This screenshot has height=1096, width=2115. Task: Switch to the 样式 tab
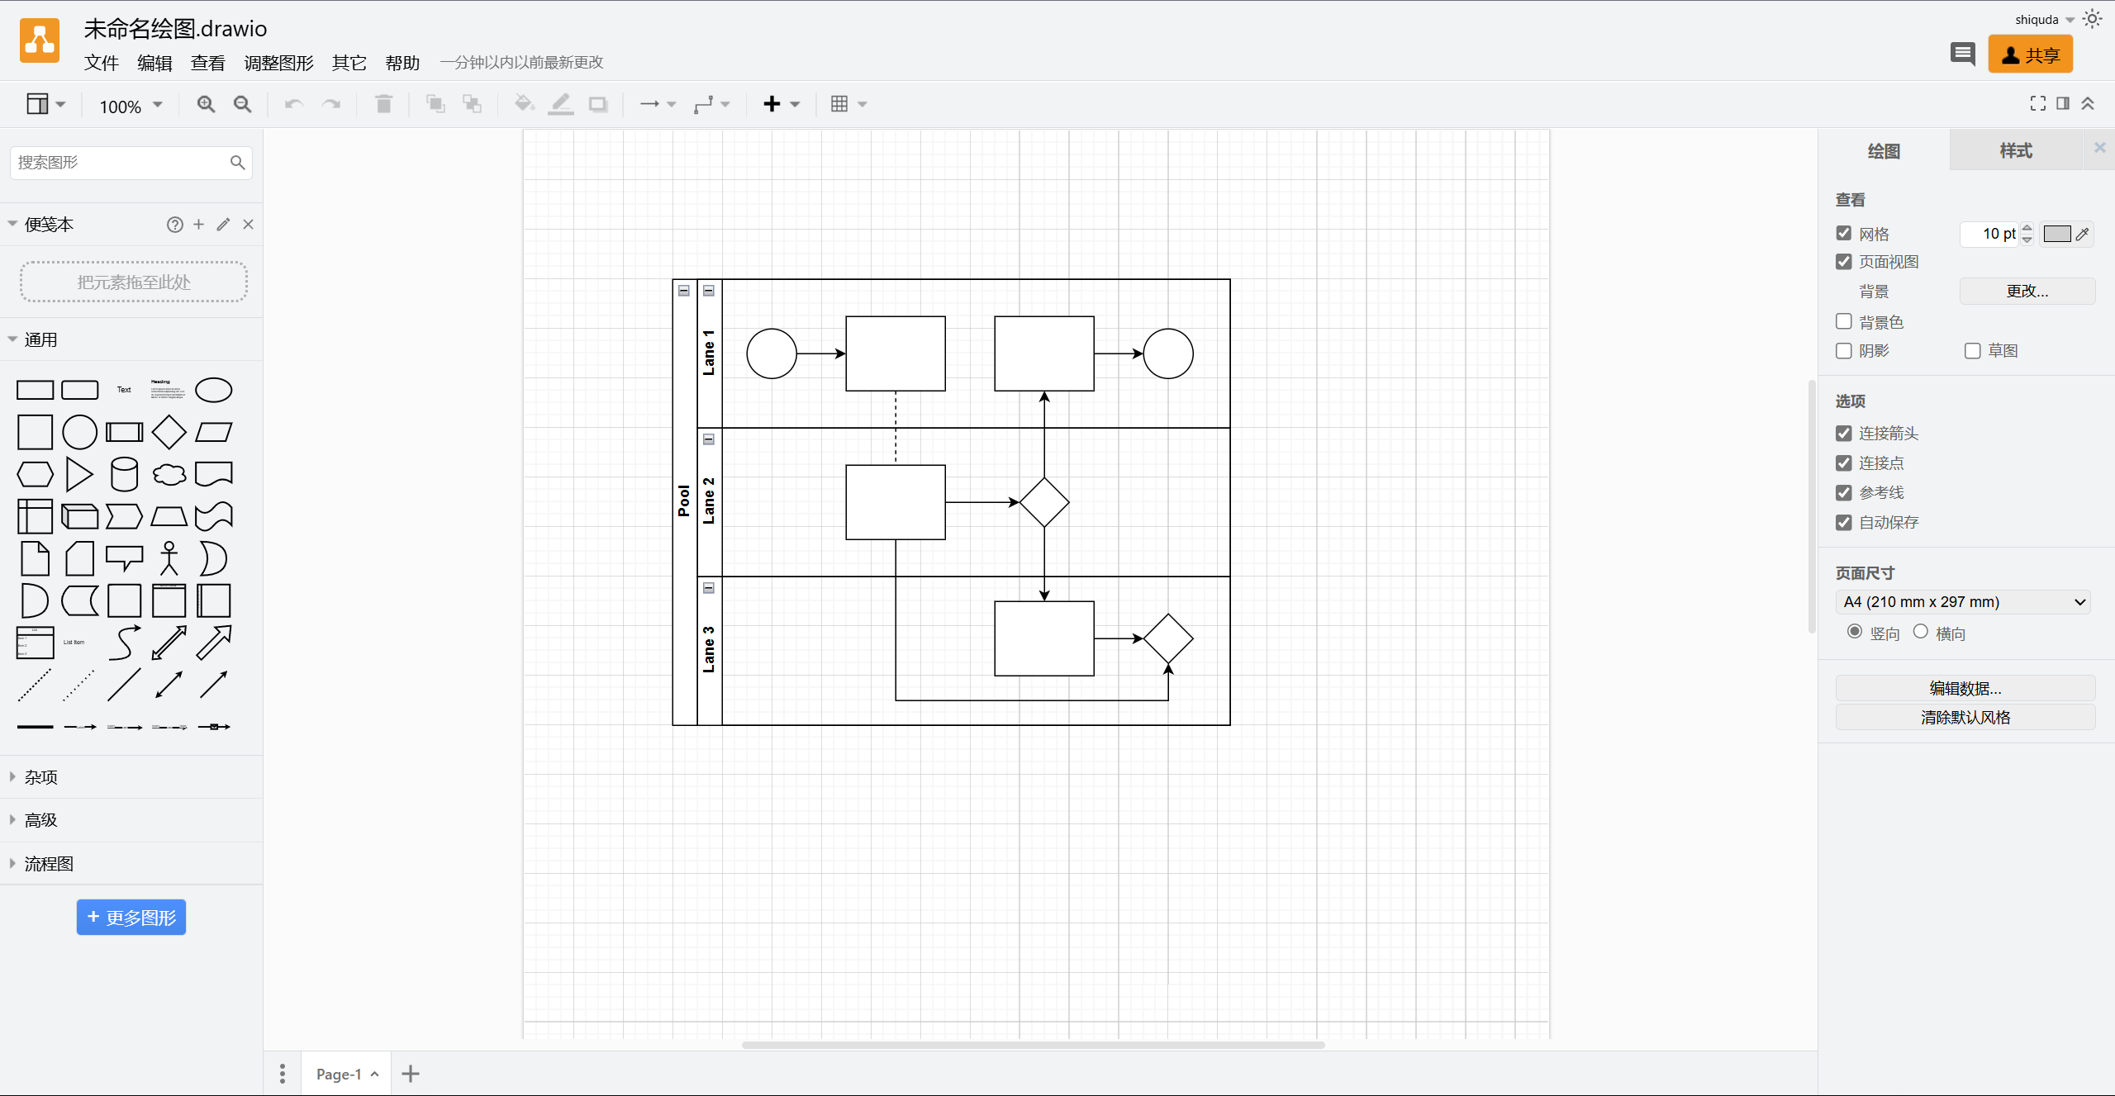point(2015,150)
